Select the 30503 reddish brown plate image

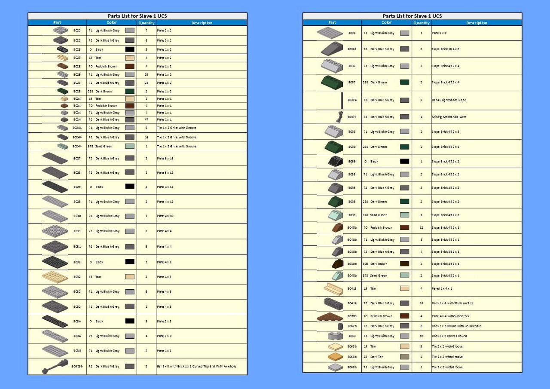(x=330, y=316)
